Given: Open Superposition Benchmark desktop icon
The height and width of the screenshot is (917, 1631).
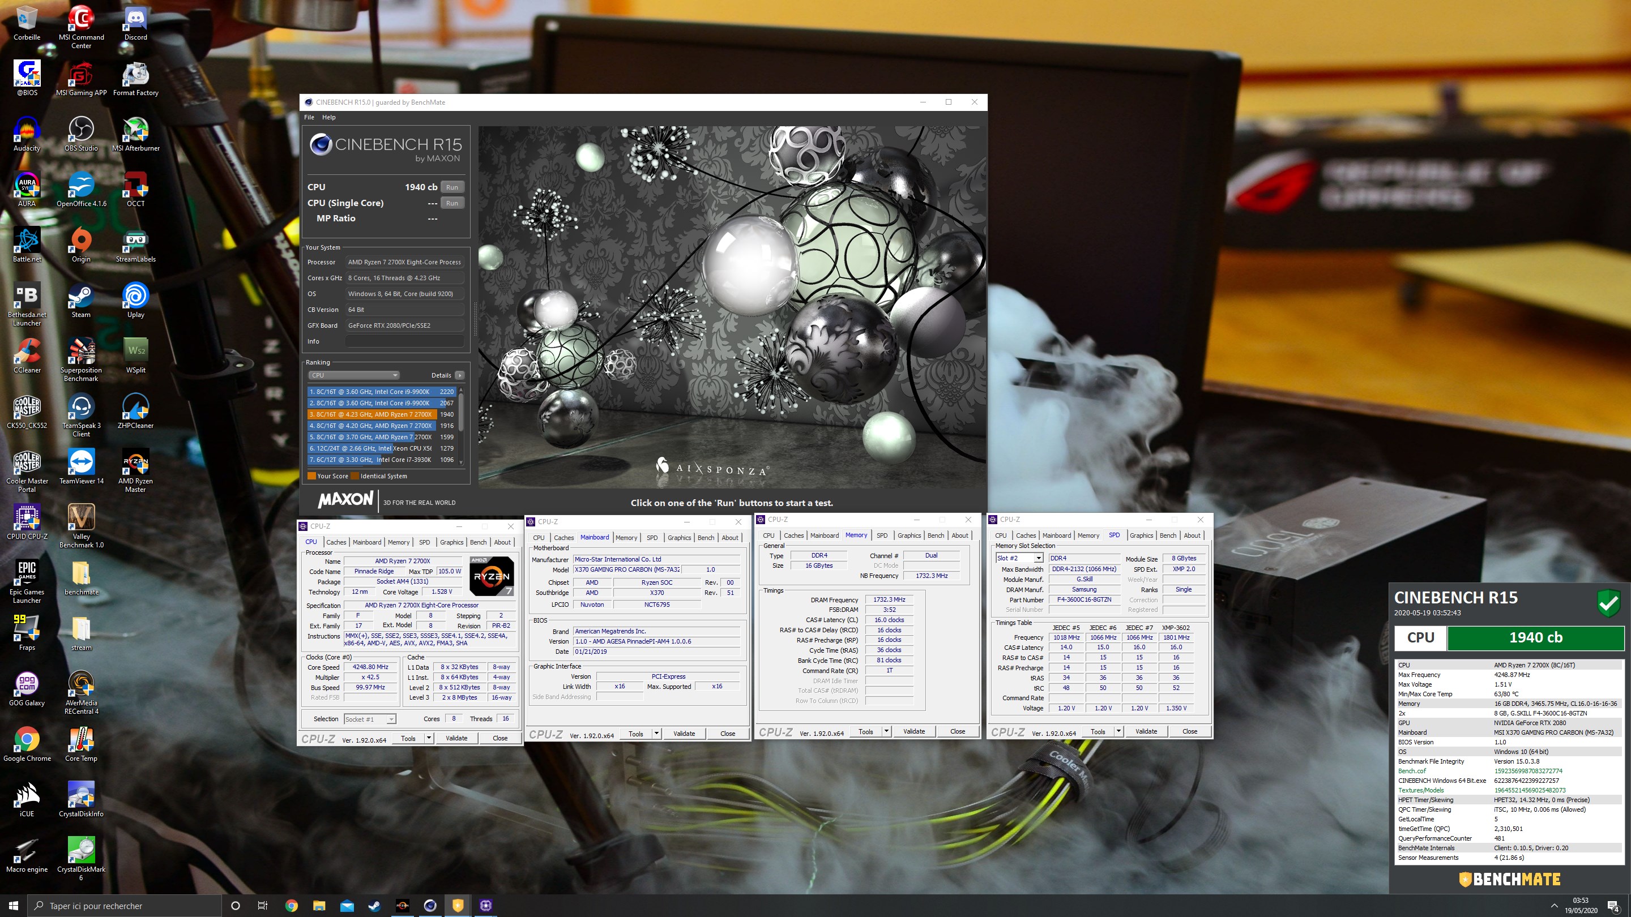Looking at the screenshot, I should pos(81,359).
